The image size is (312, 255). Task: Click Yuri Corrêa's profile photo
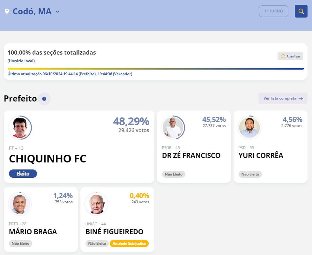point(249,128)
